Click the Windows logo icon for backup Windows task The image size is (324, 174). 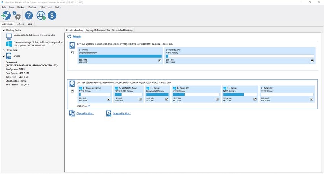click(9, 44)
